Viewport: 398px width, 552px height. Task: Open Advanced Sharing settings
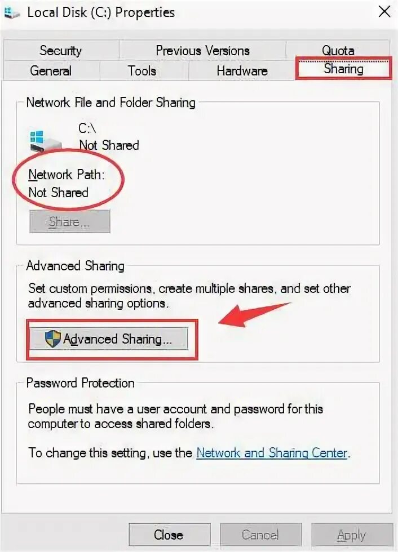click(x=109, y=339)
